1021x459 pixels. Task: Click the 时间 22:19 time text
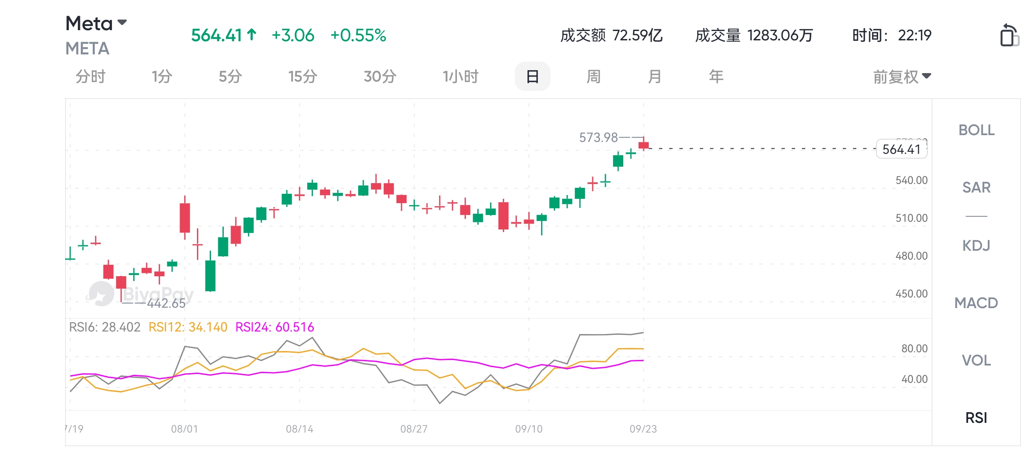coord(892,35)
